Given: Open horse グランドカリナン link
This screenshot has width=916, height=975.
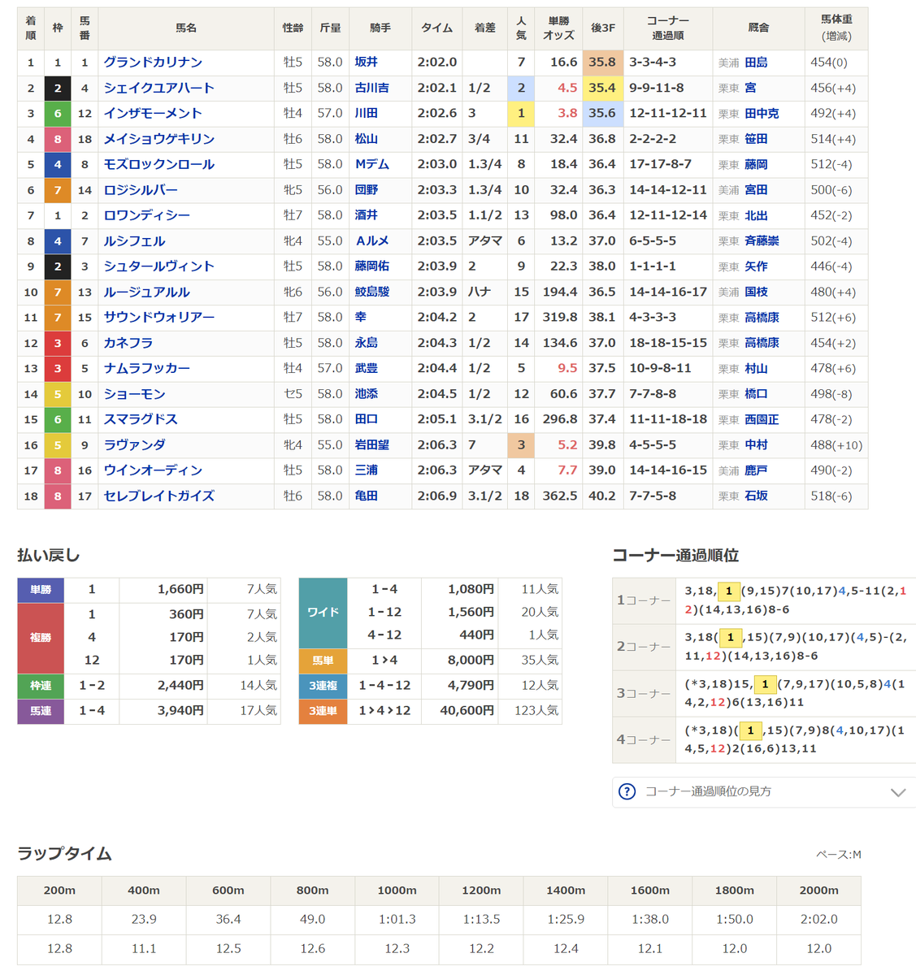Looking at the screenshot, I should pyautogui.click(x=153, y=63).
